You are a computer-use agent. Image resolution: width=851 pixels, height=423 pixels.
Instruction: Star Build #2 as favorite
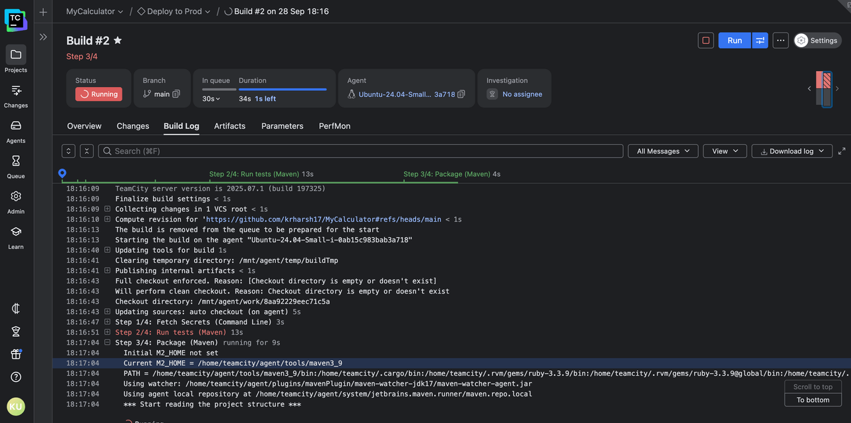118,41
